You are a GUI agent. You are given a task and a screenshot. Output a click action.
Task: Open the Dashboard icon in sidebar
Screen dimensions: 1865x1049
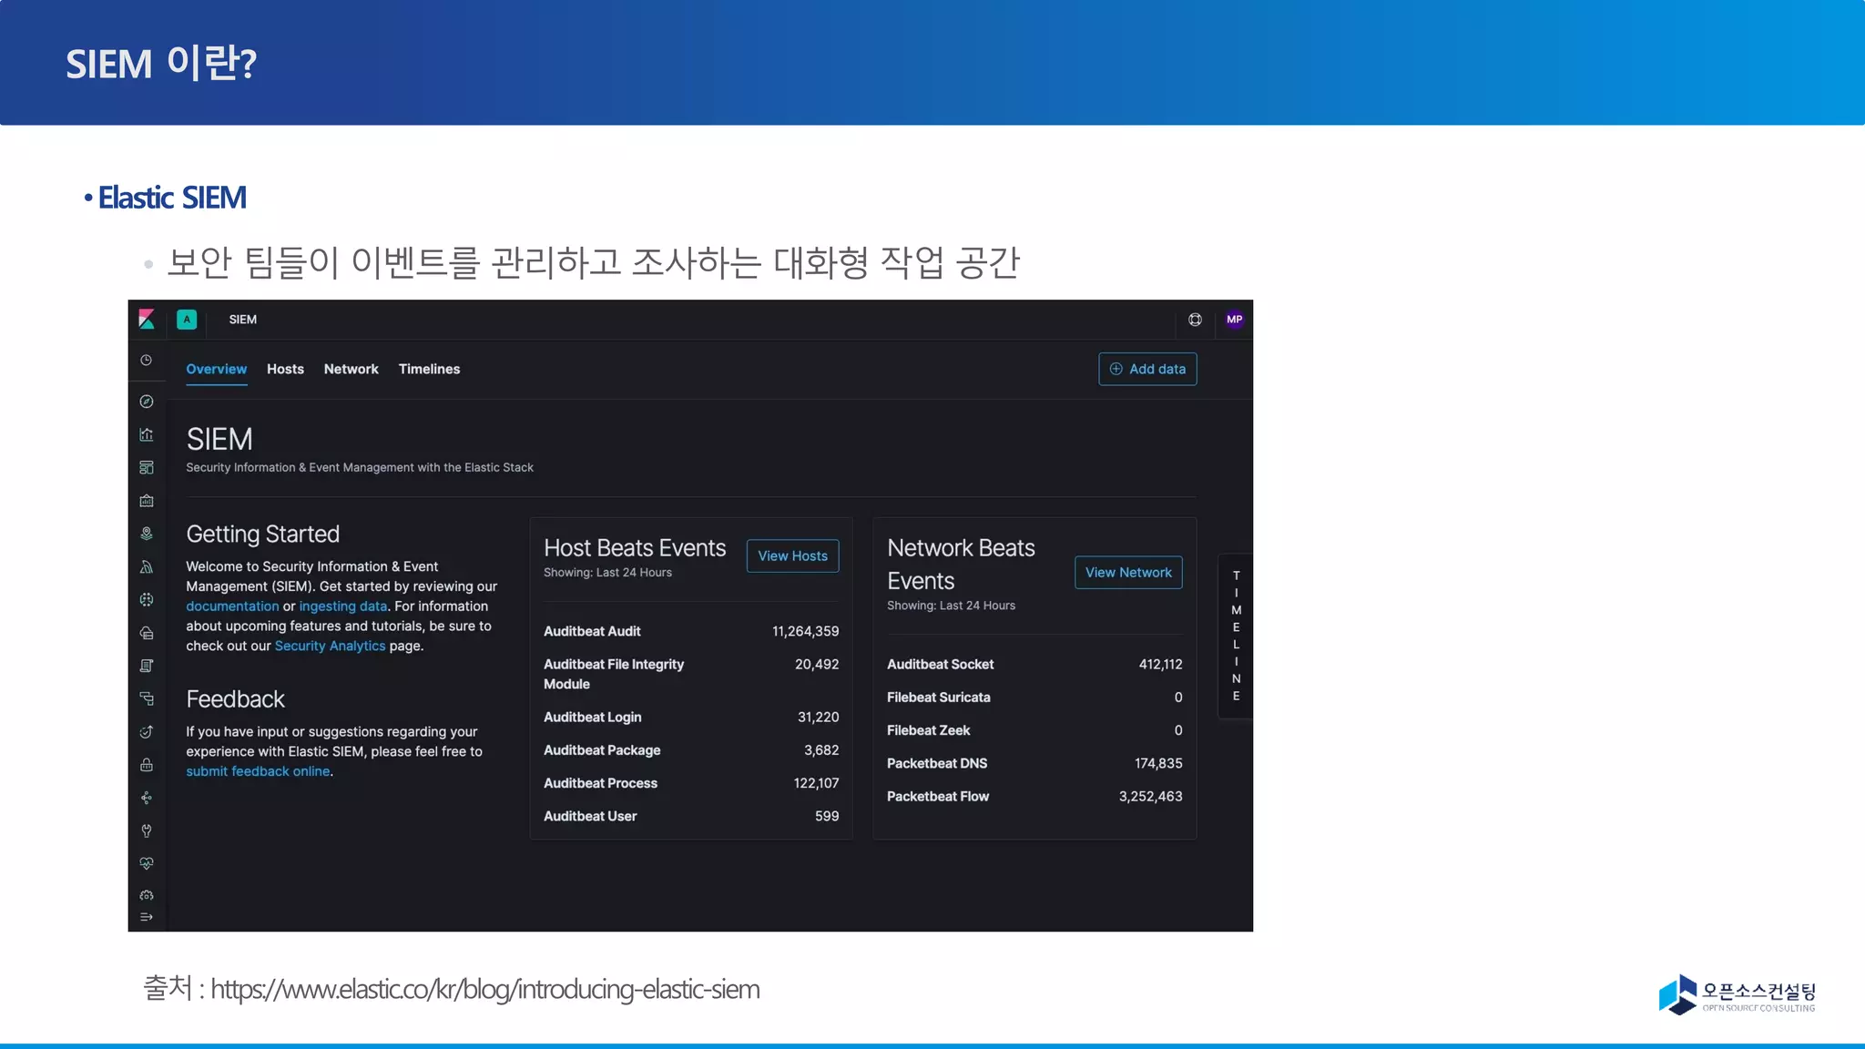147,468
